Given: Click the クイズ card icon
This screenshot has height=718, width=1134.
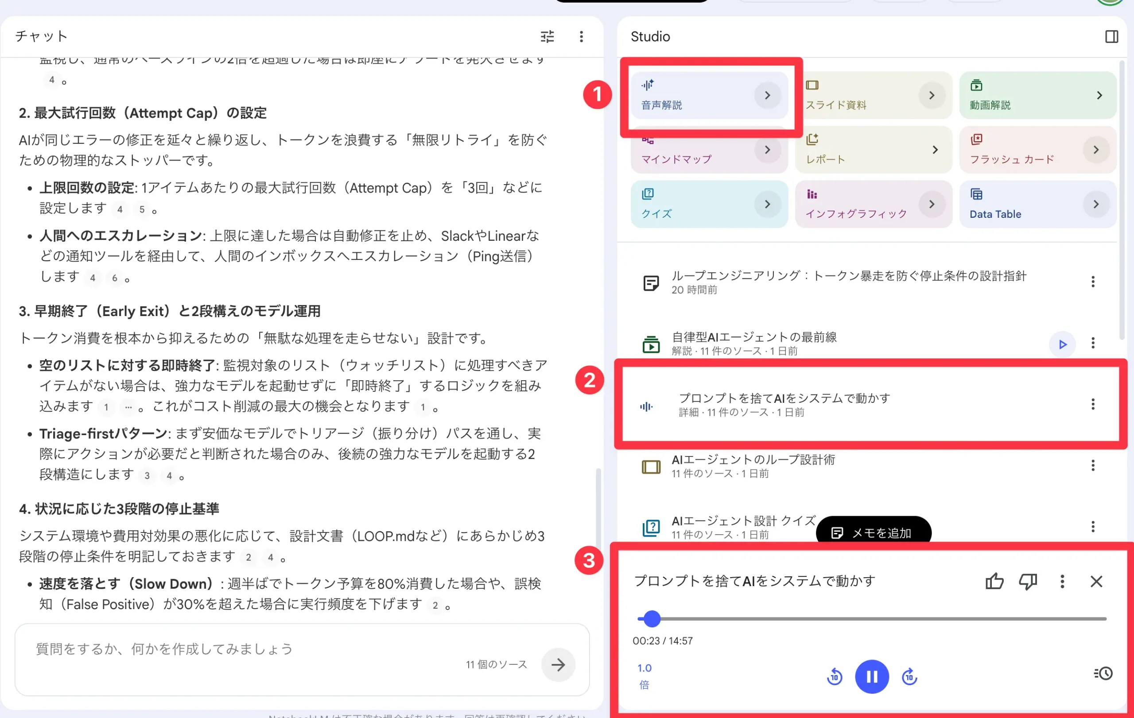Looking at the screenshot, I should point(648,193).
